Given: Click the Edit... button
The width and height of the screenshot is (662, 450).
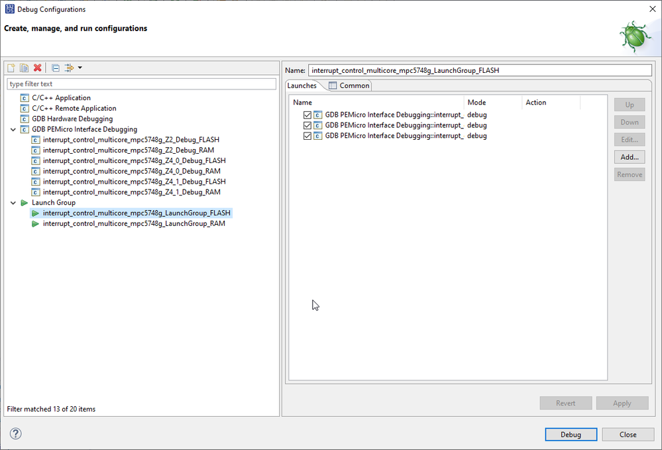Looking at the screenshot, I should coord(630,140).
